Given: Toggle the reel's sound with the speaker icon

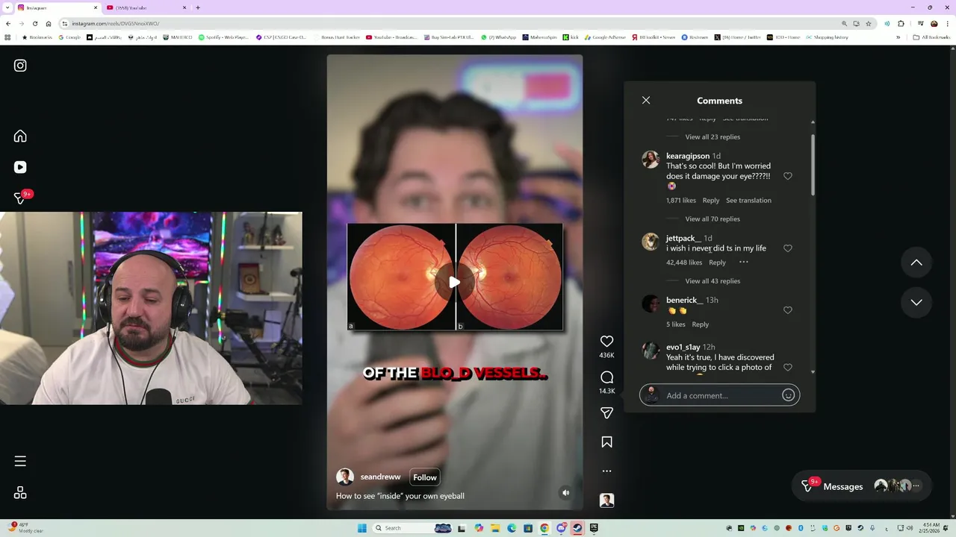Looking at the screenshot, I should tap(565, 492).
